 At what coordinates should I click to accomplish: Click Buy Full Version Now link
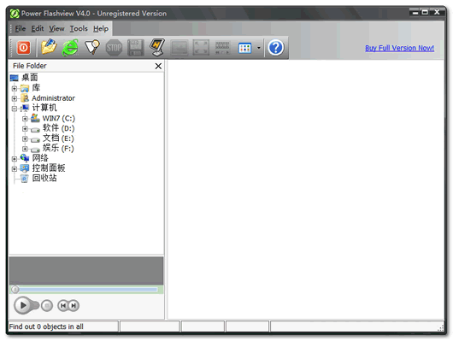[399, 48]
